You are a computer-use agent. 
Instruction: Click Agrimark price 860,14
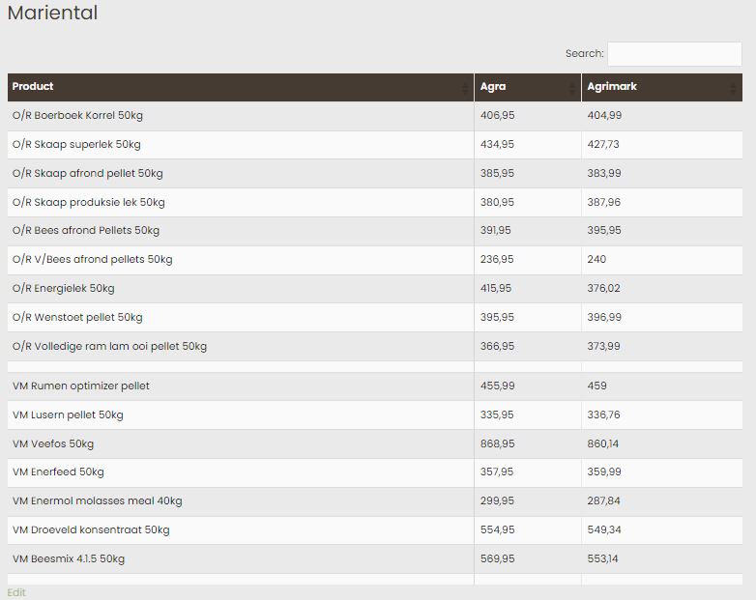[602, 443]
